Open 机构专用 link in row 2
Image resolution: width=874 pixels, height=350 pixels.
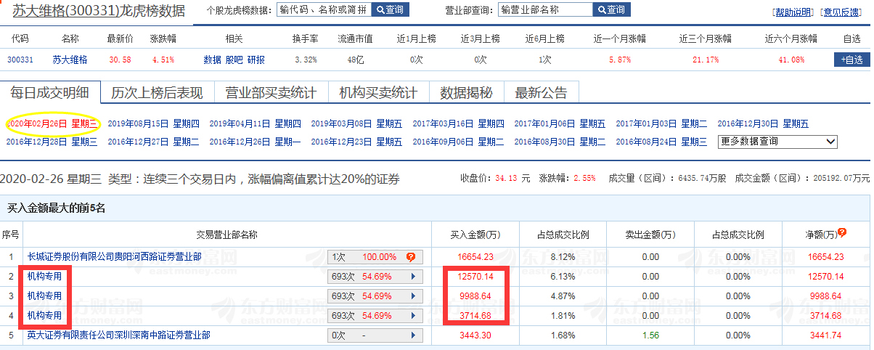click(x=45, y=277)
